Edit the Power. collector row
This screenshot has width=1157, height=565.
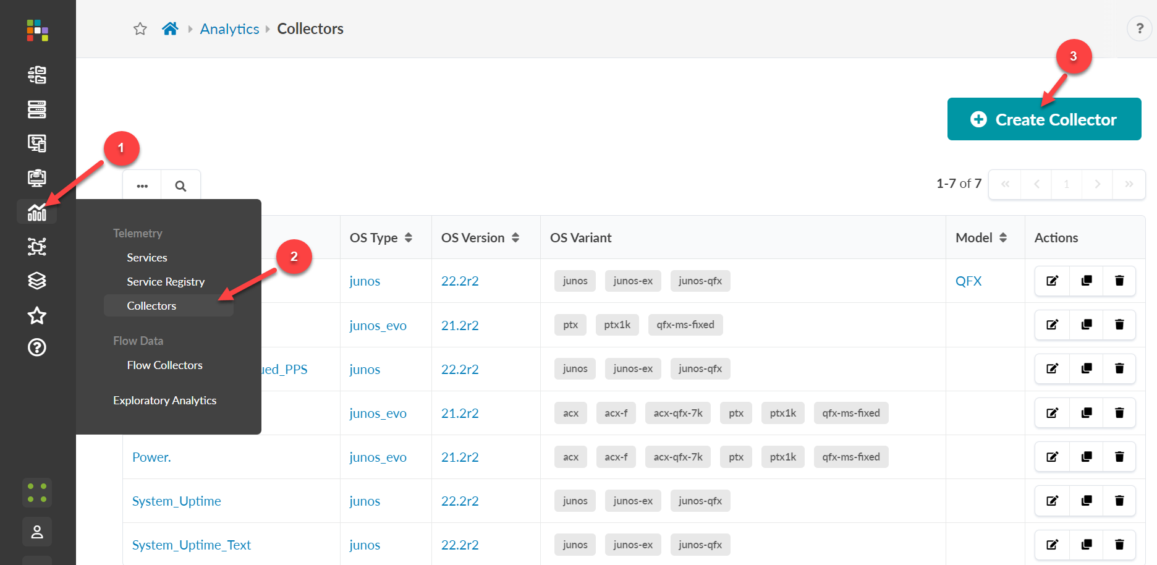tap(1052, 457)
